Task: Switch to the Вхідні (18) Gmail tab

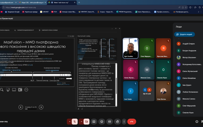Action: click(32, 3)
